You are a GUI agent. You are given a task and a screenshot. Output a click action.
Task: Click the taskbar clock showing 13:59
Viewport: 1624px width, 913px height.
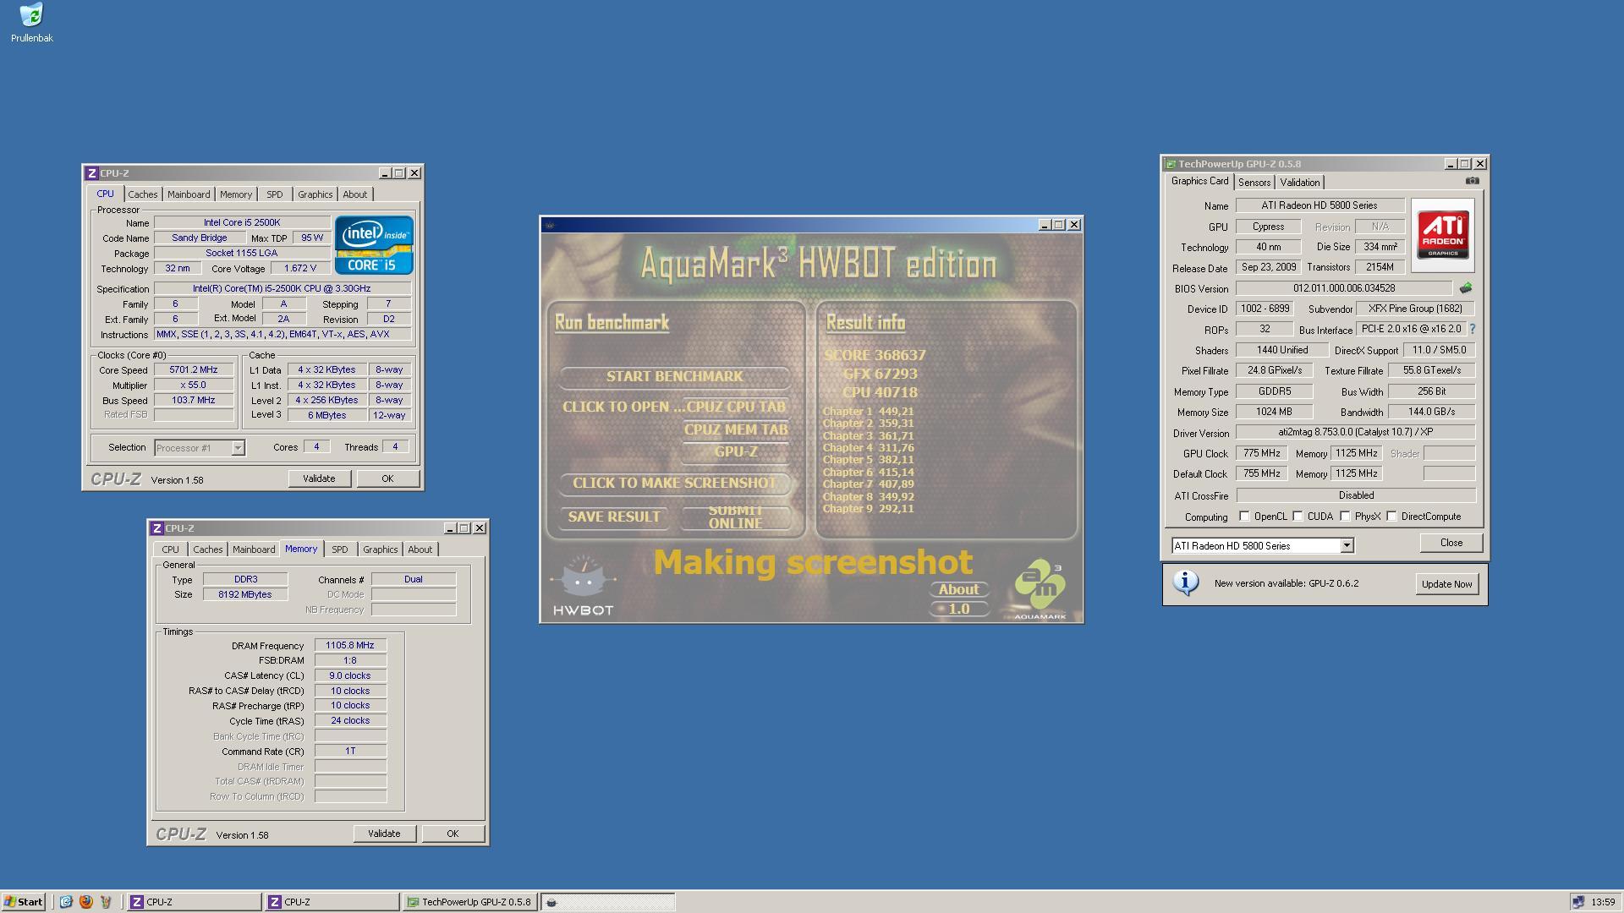(1602, 902)
